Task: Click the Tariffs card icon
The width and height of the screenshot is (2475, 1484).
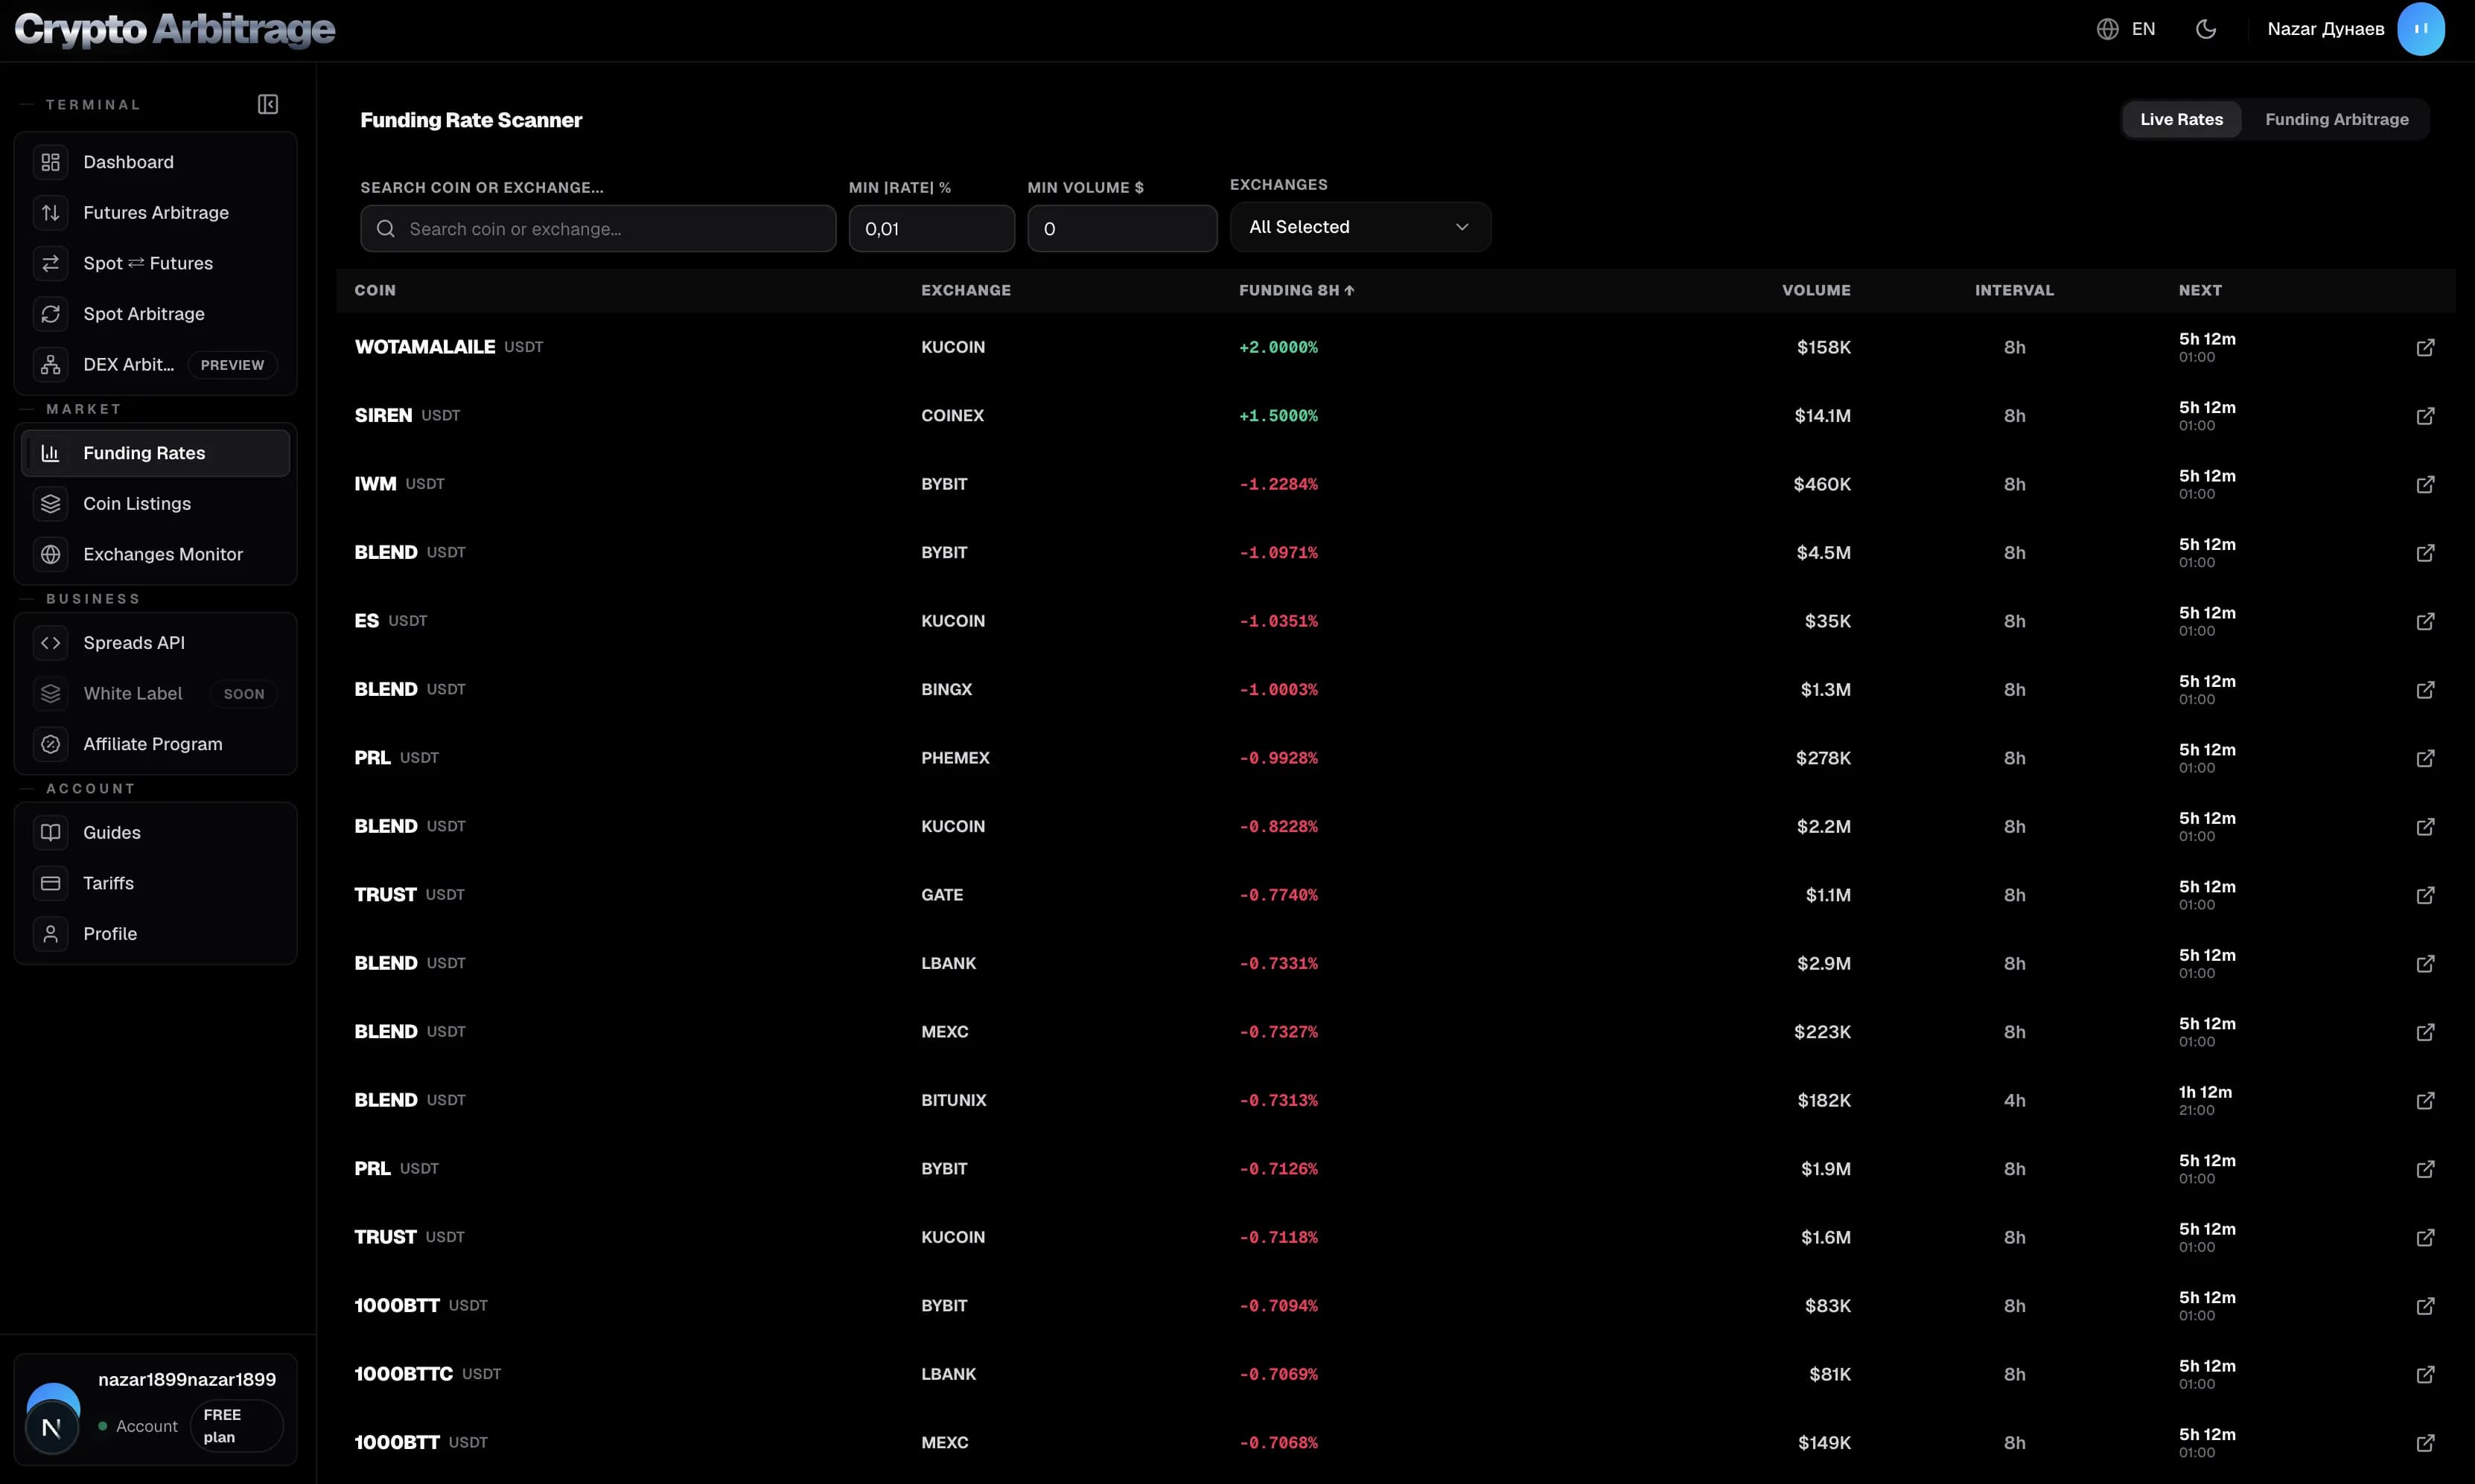Action: (x=50, y=883)
